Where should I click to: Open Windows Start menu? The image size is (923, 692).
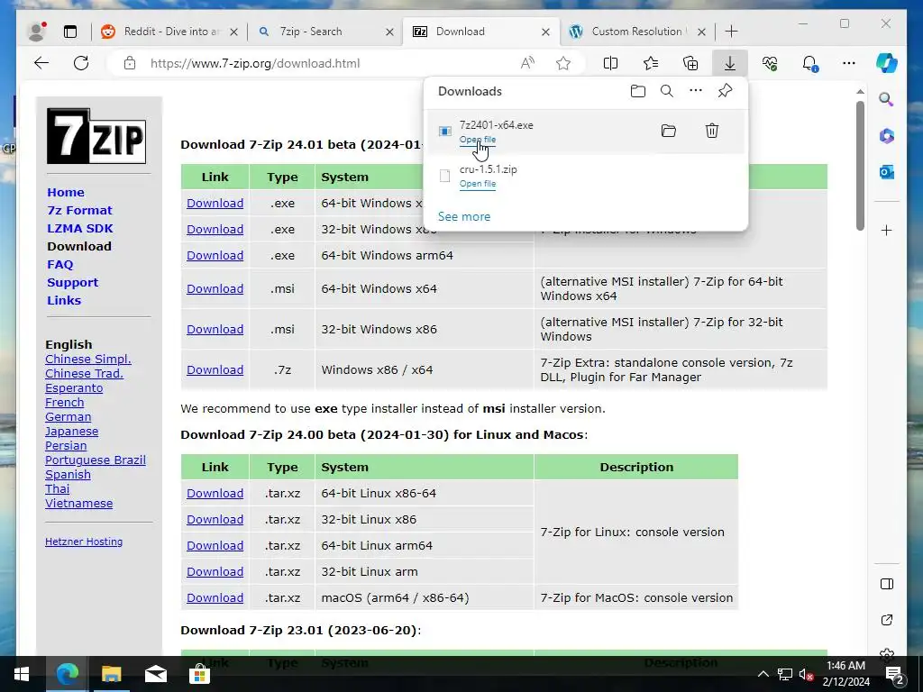pyautogui.click(x=22, y=674)
